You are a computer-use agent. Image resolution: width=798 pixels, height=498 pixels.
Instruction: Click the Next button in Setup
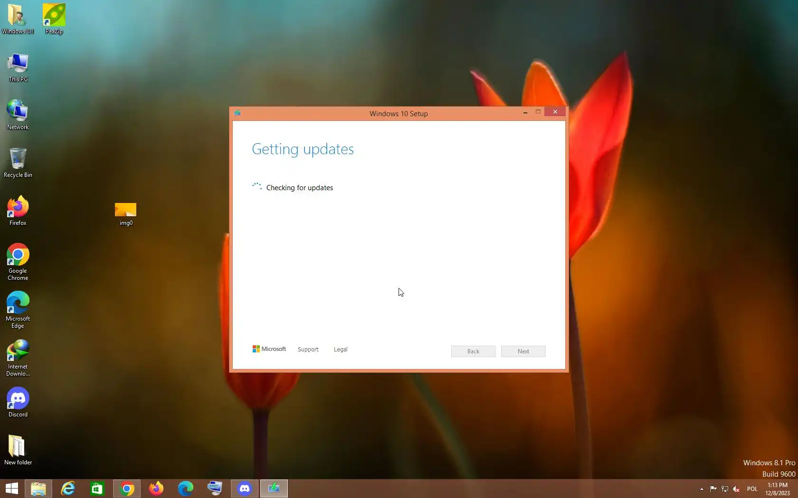coord(523,351)
